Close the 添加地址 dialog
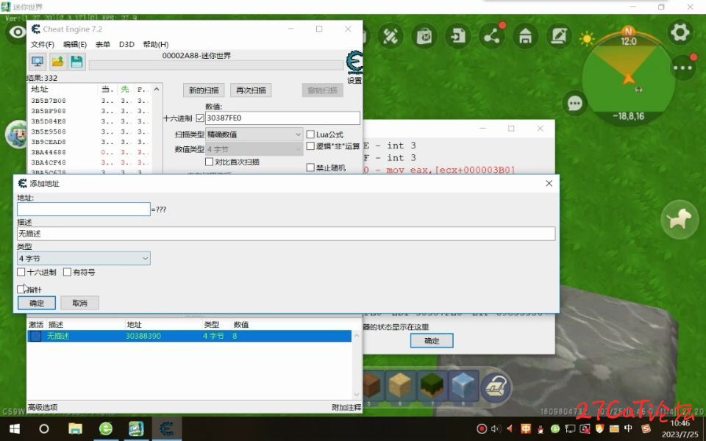 coord(549,183)
